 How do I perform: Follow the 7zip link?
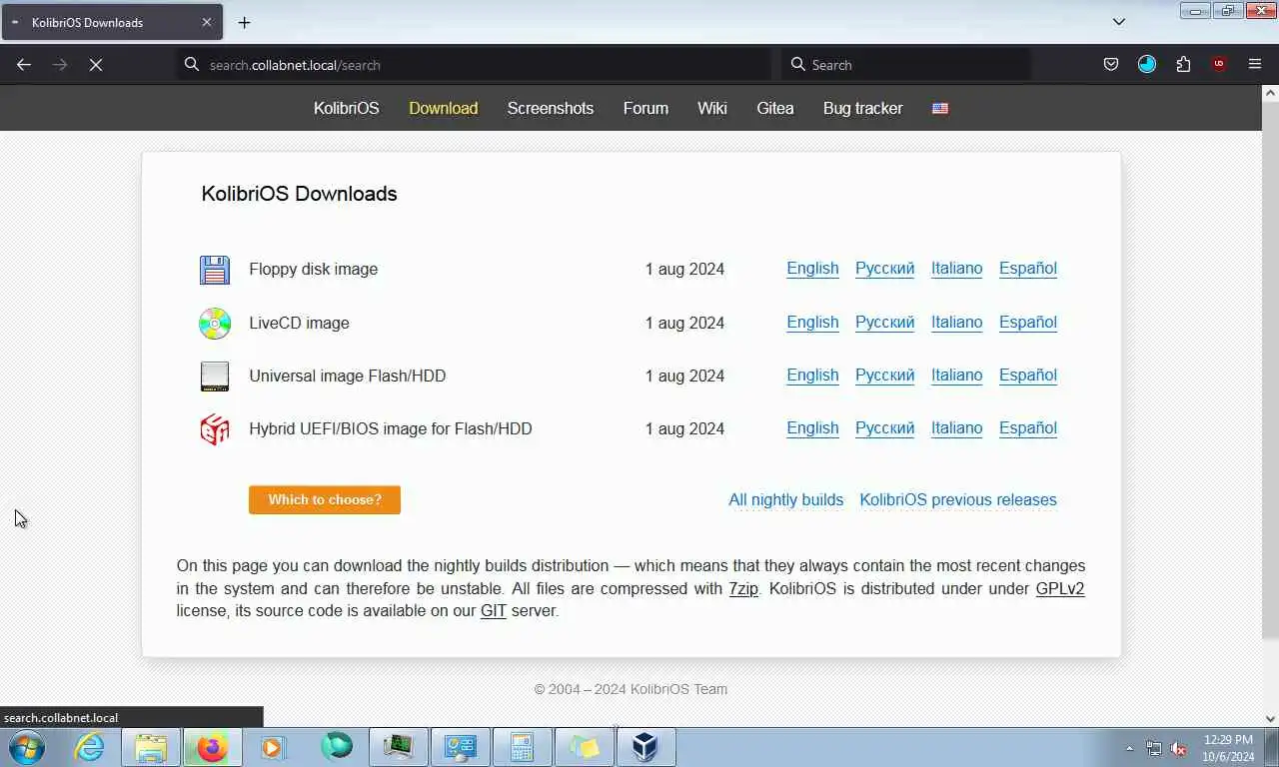743,588
